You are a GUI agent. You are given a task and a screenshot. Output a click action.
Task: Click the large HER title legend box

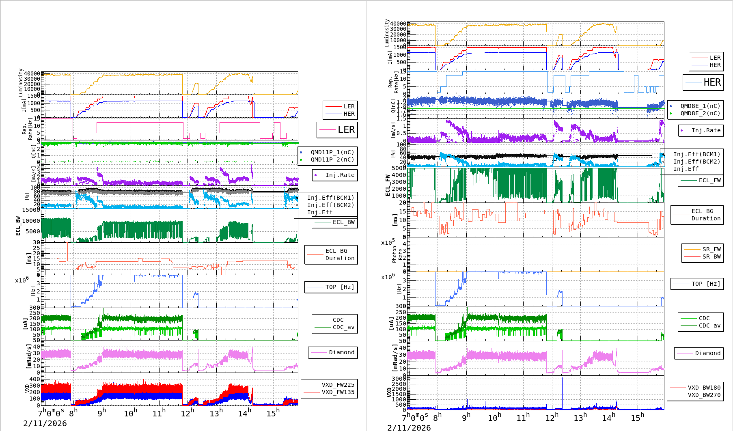pos(703,82)
